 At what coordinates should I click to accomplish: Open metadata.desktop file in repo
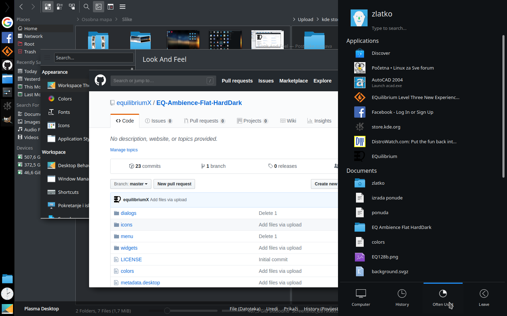click(x=140, y=283)
